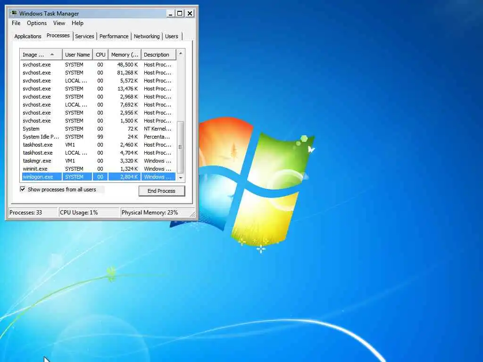Switch to the Users tab
This screenshot has width=483, height=362.
pos(172,36)
